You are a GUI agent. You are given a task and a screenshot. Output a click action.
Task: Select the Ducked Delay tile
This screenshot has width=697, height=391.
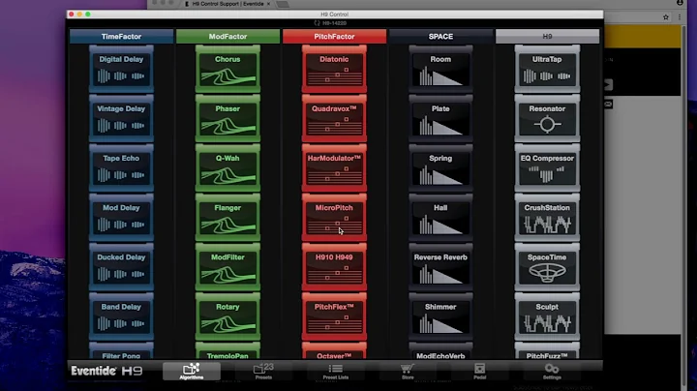121,267
